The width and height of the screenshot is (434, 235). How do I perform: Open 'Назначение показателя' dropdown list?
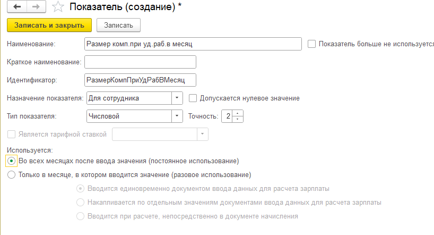(x=177, y=98)
